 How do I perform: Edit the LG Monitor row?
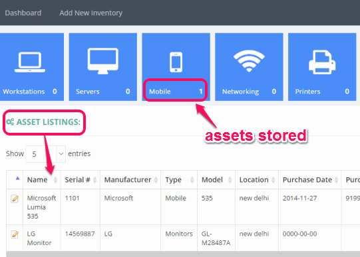click(x=15, y=234)
